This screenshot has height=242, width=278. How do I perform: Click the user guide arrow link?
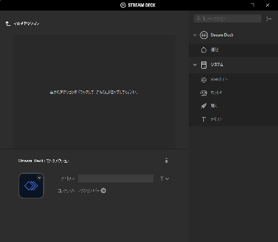pyautogui.click(x=103, y=190)
